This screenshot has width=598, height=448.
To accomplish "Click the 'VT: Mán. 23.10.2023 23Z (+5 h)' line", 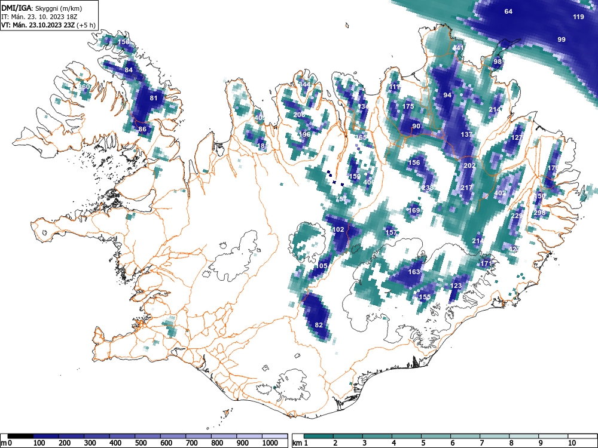I will 48,25.
